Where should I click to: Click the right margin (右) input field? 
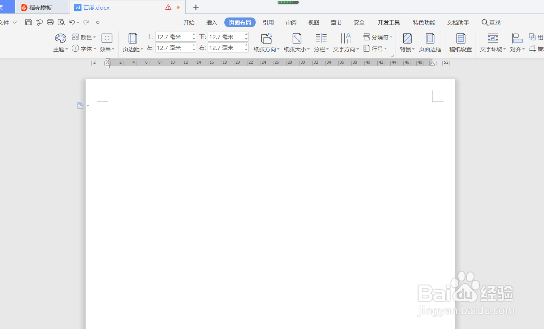tap(225, 48)
